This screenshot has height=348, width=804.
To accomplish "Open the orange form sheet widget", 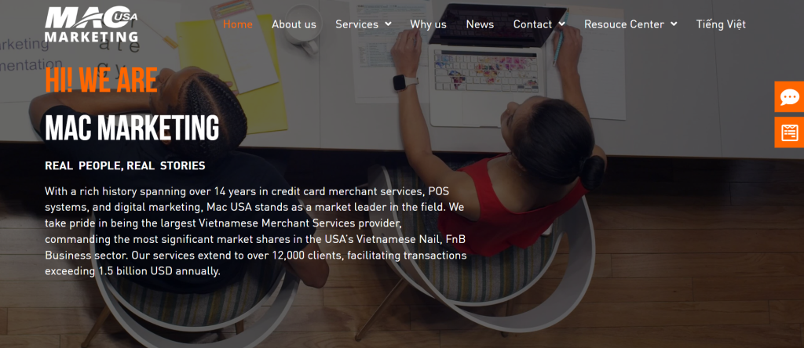I will (789, 132).
